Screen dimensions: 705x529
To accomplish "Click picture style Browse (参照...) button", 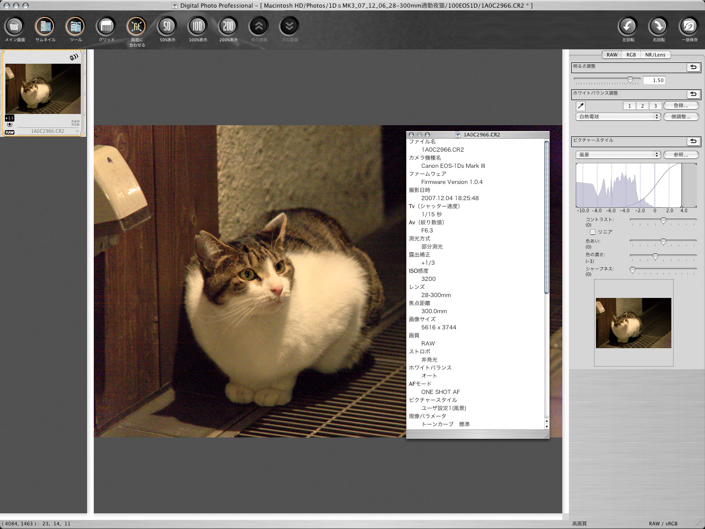I will [x=681, y=155].
